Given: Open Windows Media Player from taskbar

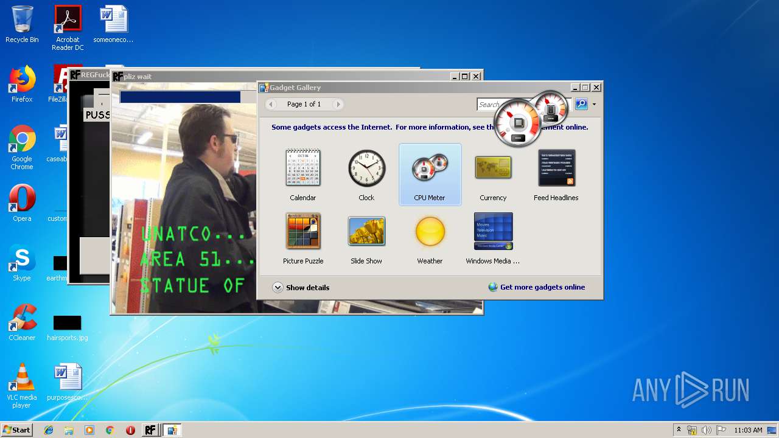Looking at the screenshot, I should (89, 430).
